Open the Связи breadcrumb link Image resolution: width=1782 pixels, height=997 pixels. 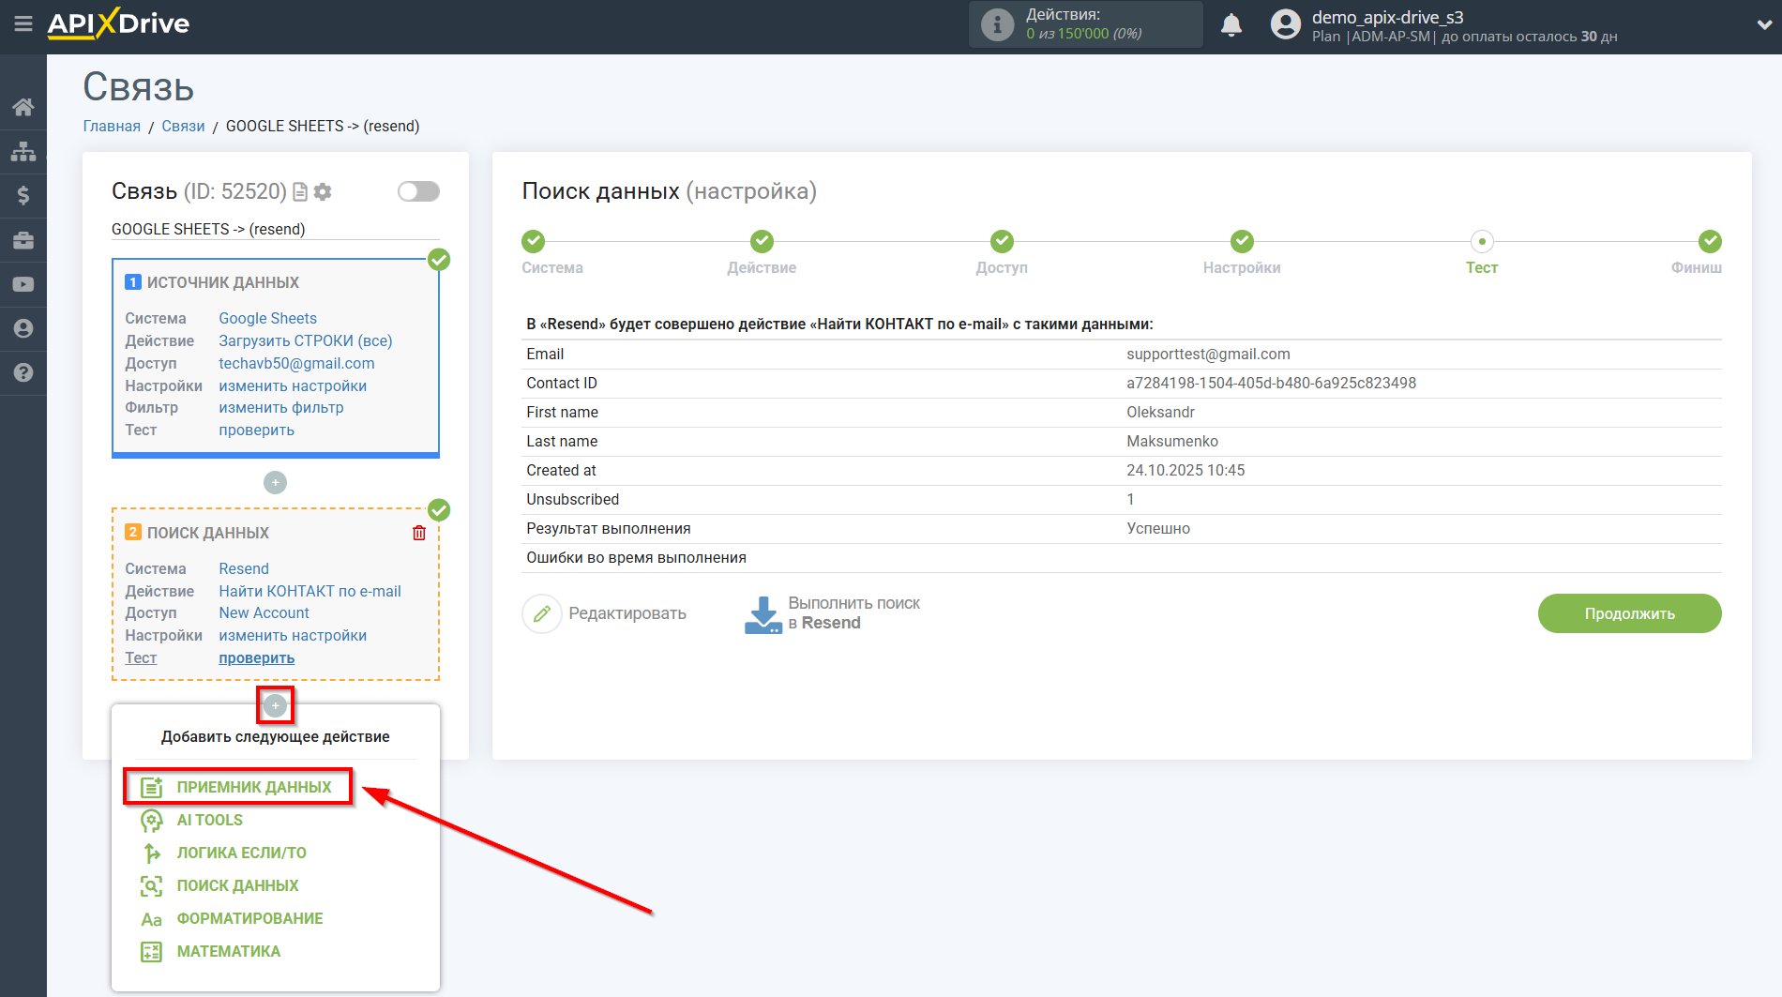click(x=183, y=126)
